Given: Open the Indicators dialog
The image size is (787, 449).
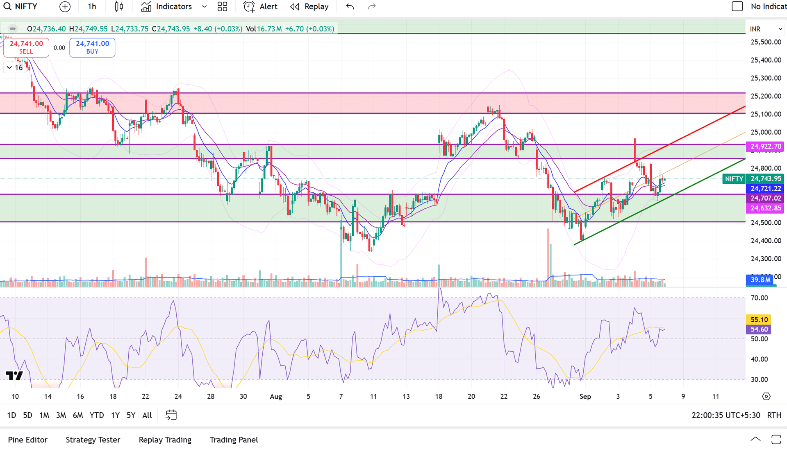Looking at the screenshot, I should [x=166, y=7].
